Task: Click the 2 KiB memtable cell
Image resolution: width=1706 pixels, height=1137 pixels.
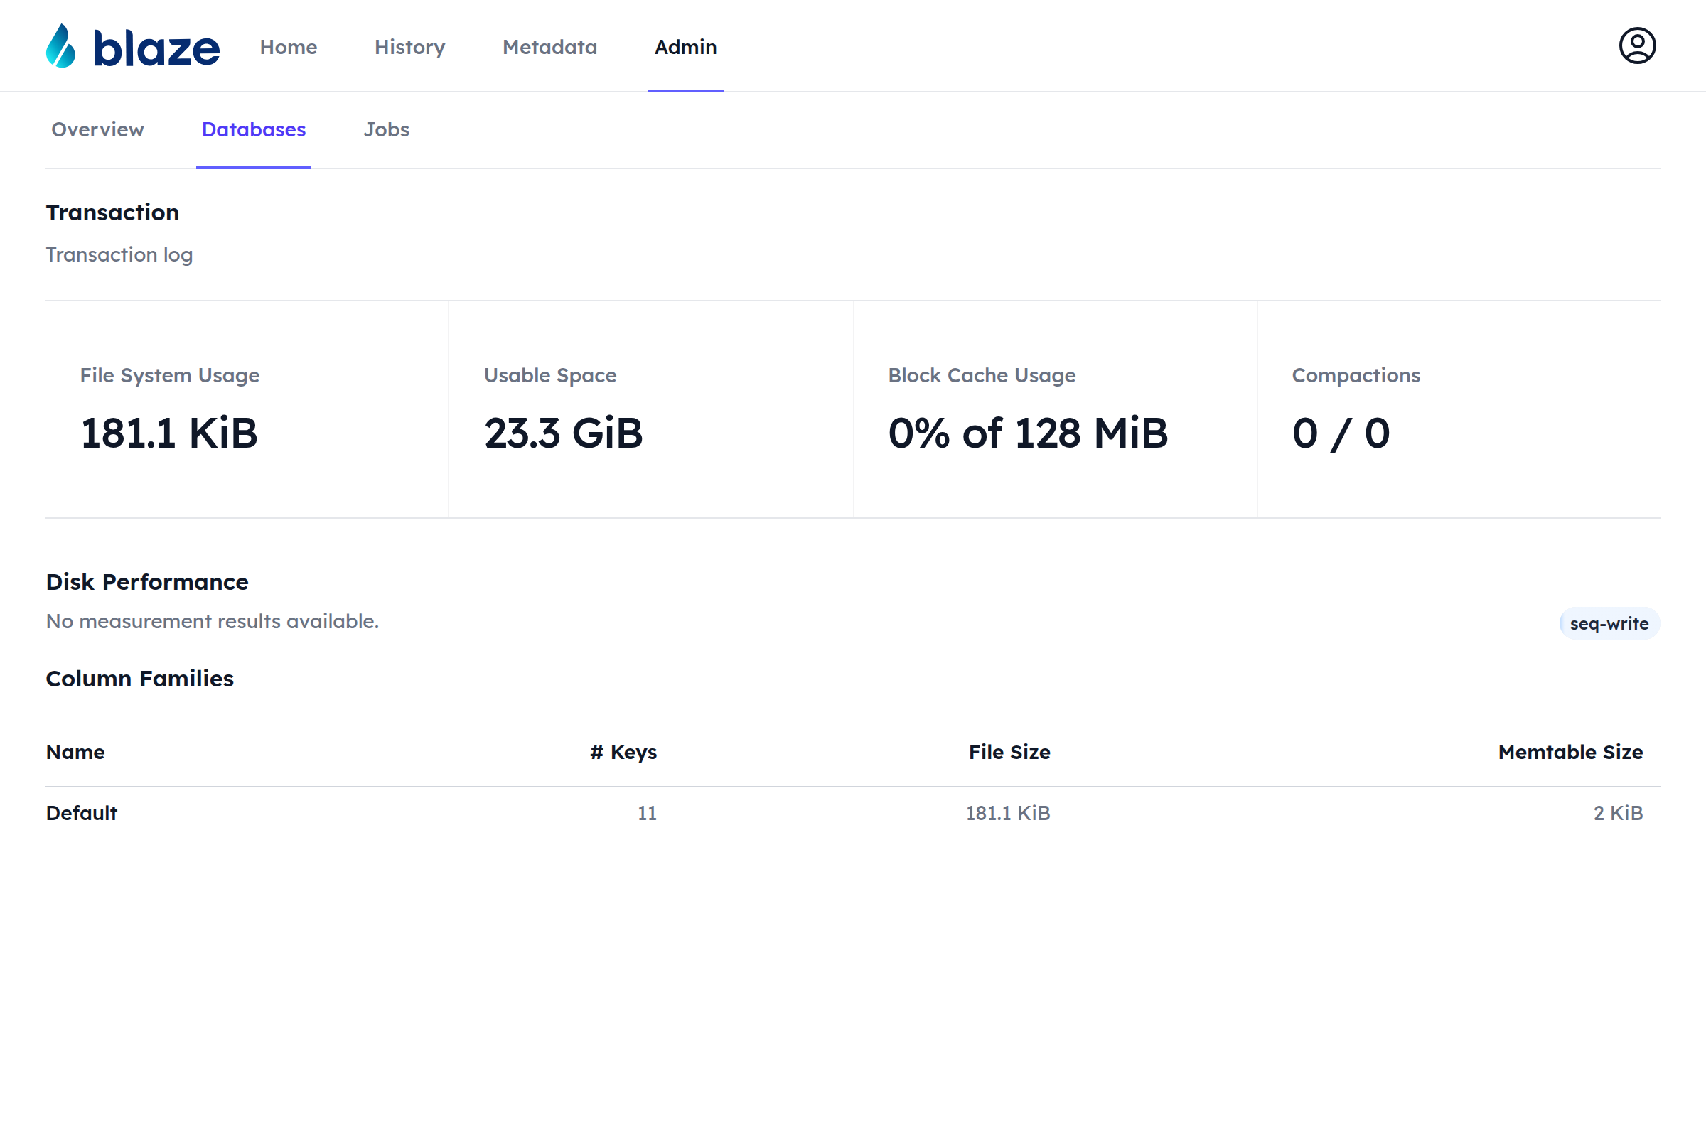Action: click(1619, 813)
